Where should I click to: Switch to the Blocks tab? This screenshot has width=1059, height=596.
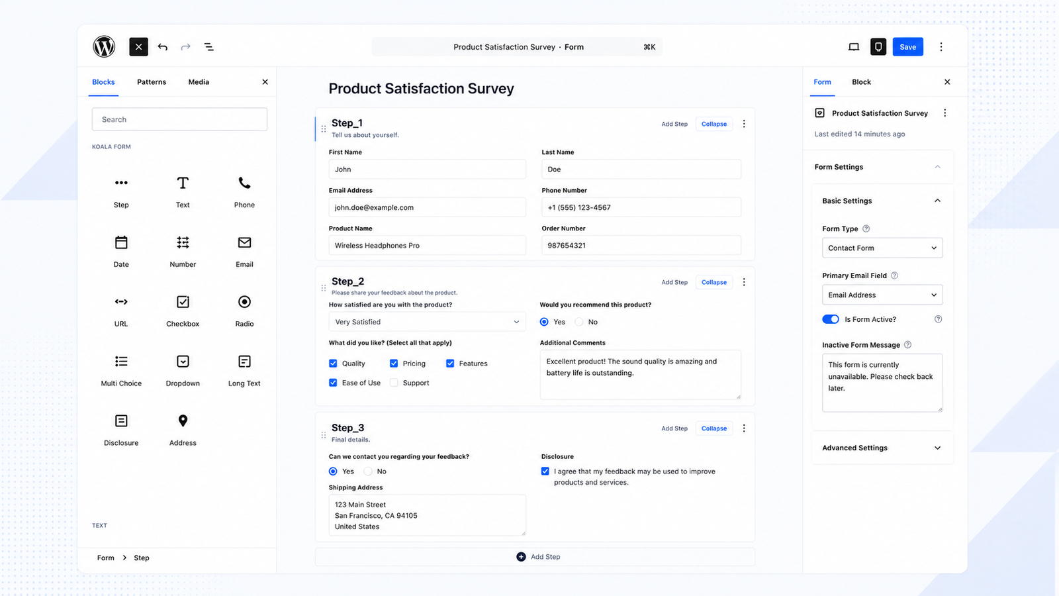pos(103,82)
